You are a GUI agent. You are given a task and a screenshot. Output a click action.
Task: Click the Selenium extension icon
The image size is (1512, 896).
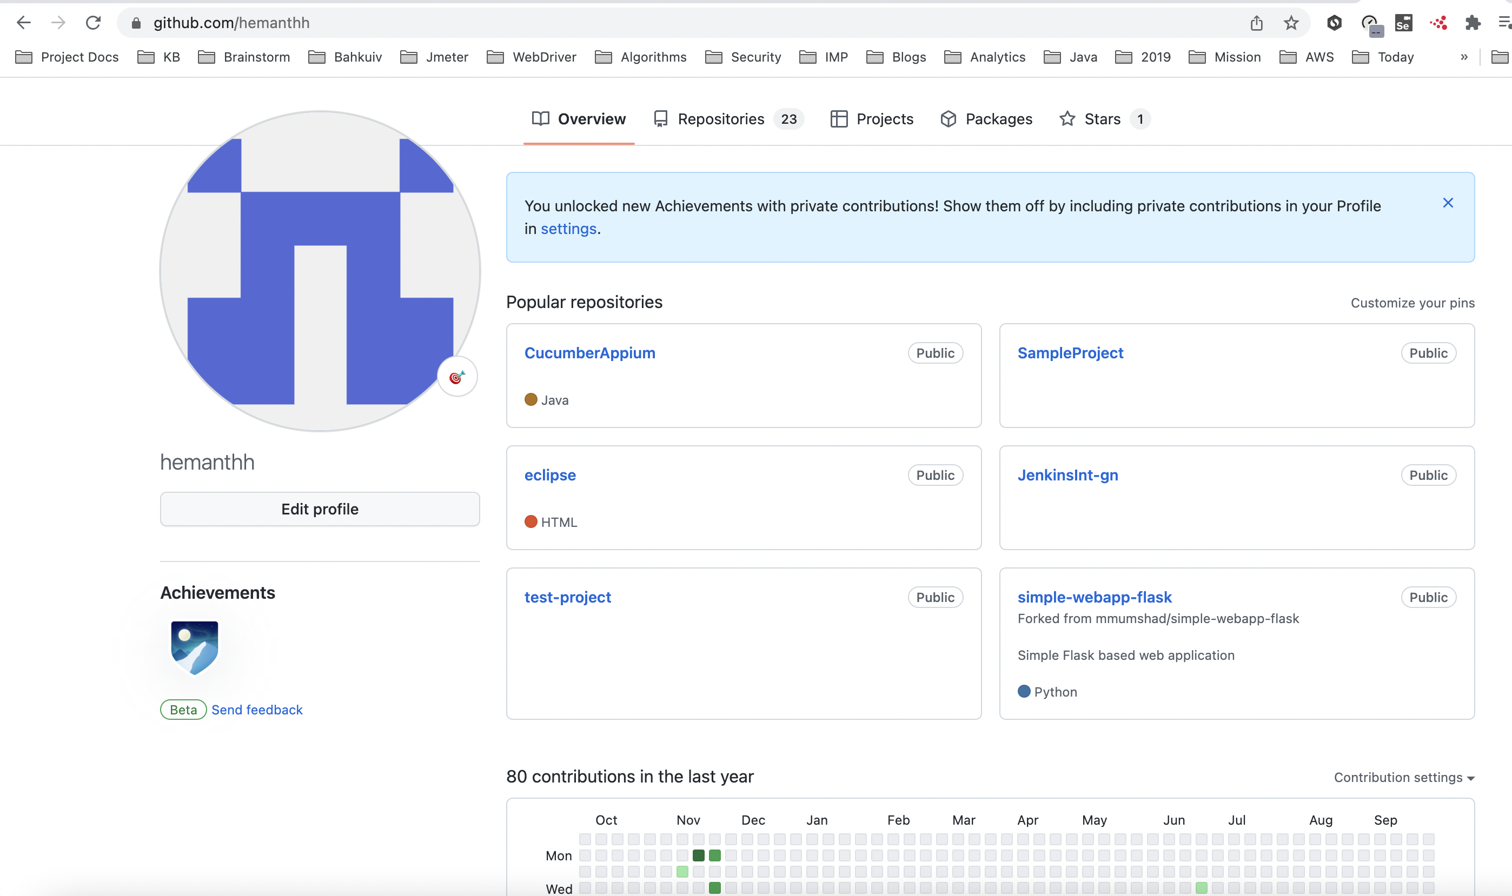[1403, 23]
